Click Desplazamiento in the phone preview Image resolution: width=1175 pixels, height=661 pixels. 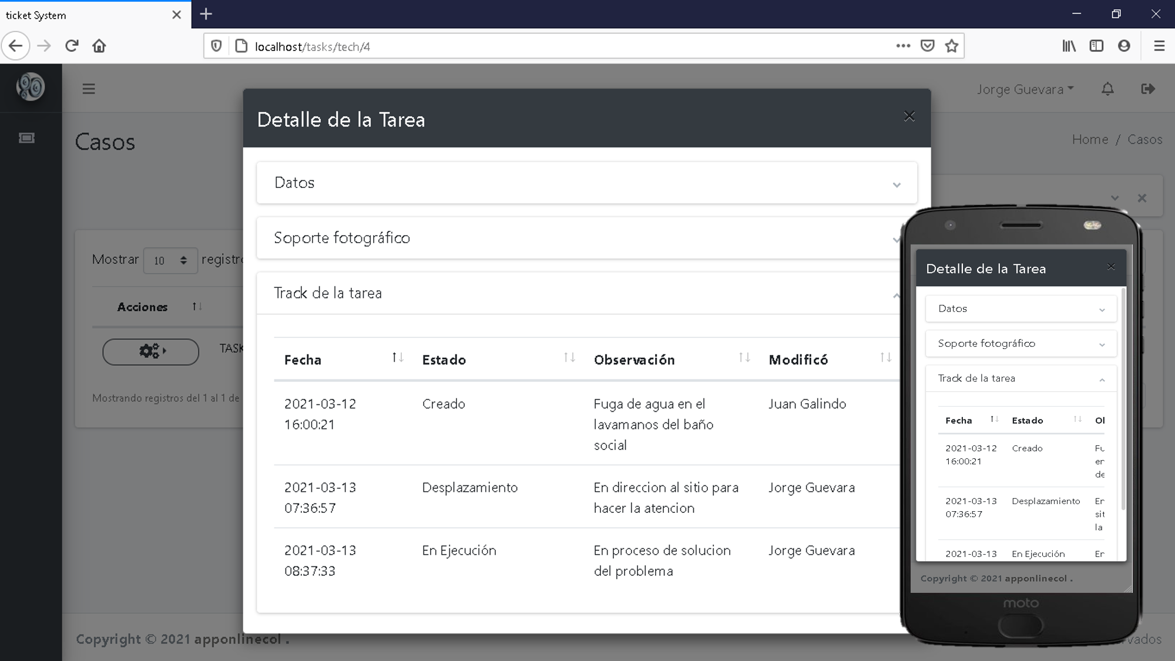(x=1046, y=501)
